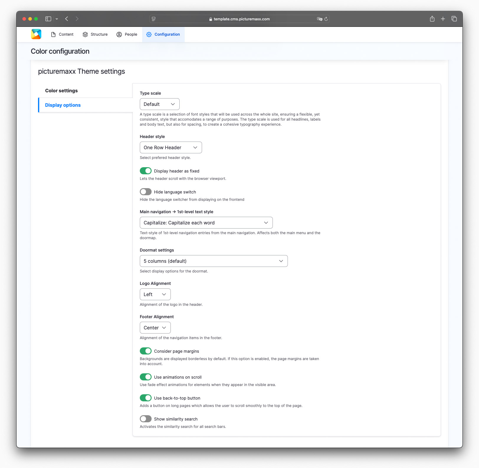Open 1st-level text style dropdown
The height and width of the screenshot is (468, 479).
coord(206,223)
